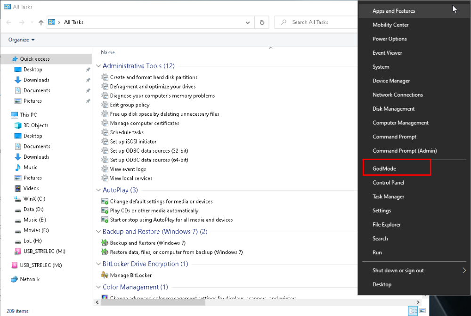The height and width of the screenshot is (316, 471).
Task: Click Change default settings for media icon
Action: 105,201
